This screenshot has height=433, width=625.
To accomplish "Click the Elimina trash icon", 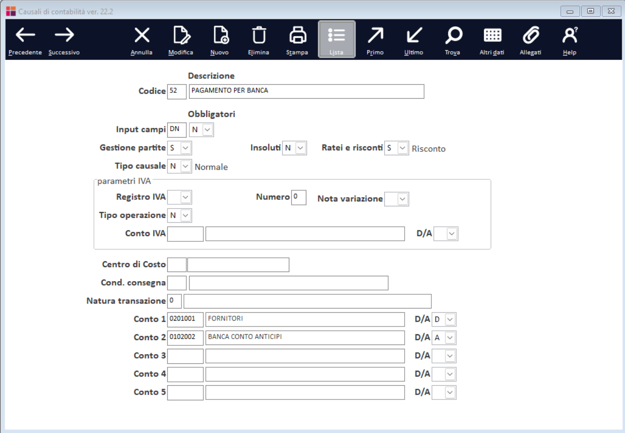I will [x=258, y=36].
